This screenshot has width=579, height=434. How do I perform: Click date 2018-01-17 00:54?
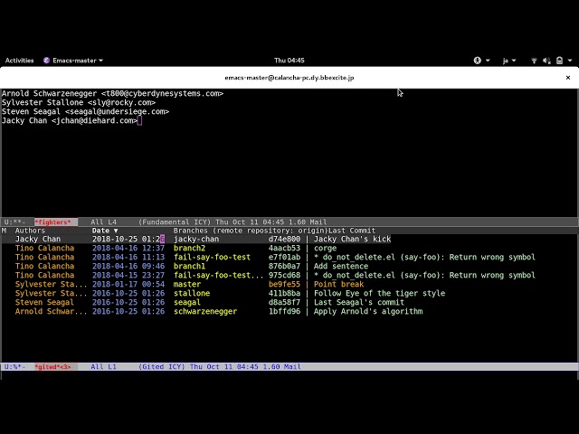tap(128, 284)
